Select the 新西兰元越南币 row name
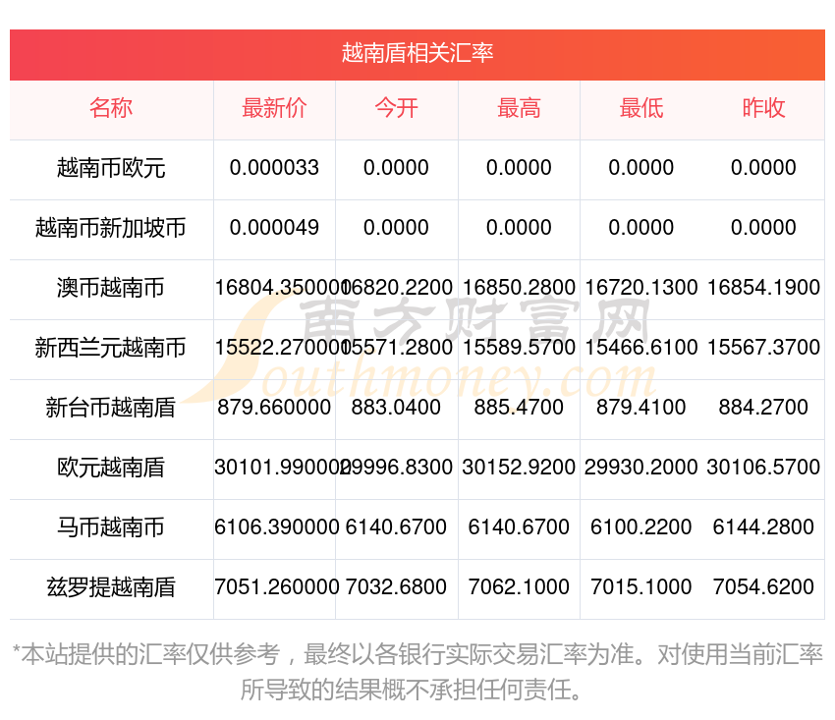The image size is (835, 720). [x=111, y=348]
